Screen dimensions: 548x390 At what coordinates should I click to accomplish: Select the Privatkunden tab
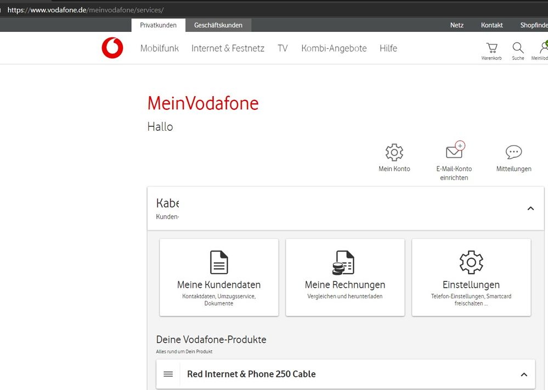[x=158, y=25]
